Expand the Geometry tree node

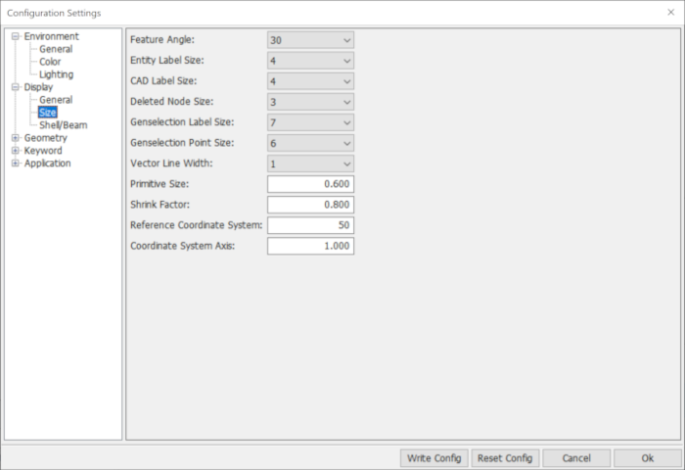(16, 138)
